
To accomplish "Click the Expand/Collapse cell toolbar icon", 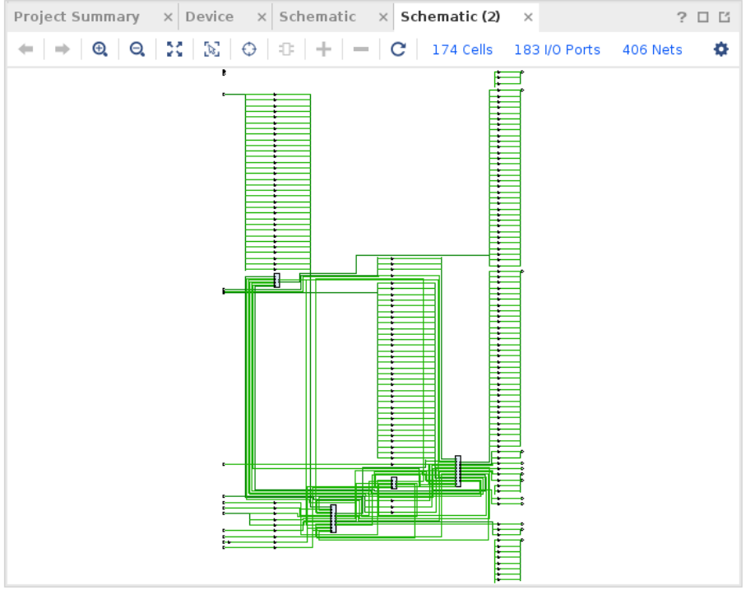I will coord(286,49).
